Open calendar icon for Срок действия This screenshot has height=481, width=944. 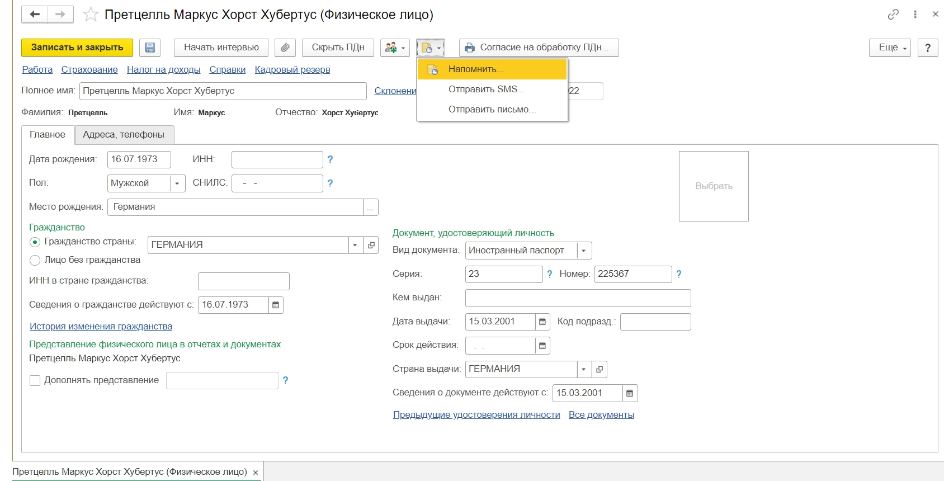click(542, 346)
